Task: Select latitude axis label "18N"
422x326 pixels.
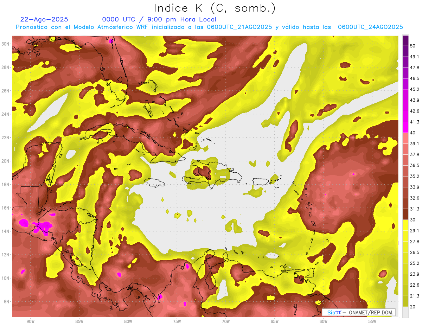Action: pyautogui.click(x=6, y=185)
